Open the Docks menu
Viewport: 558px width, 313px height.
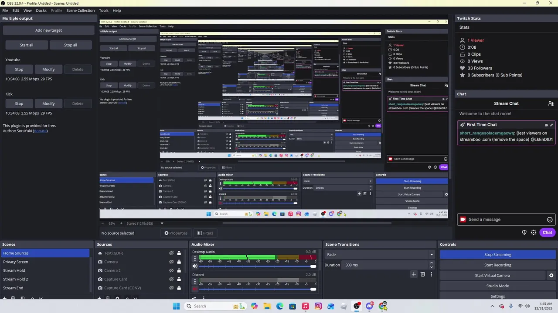(41, 10)
